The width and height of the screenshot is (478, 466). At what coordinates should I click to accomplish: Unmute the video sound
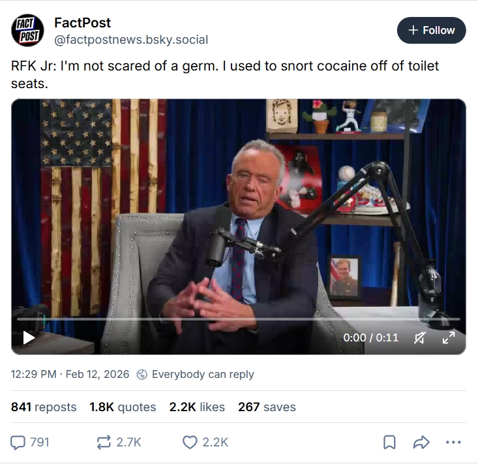[x=421, y=337]
